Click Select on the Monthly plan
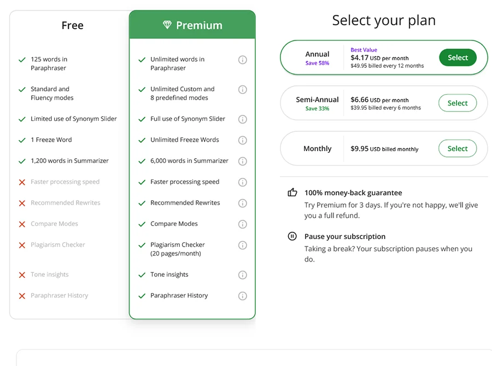 coord(458,148)
